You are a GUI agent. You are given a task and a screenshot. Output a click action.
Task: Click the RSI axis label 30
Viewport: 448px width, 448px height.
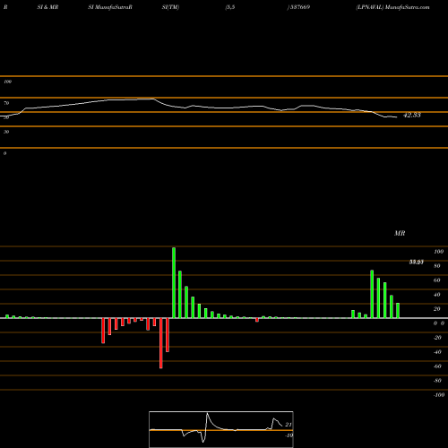click(6, 132)
